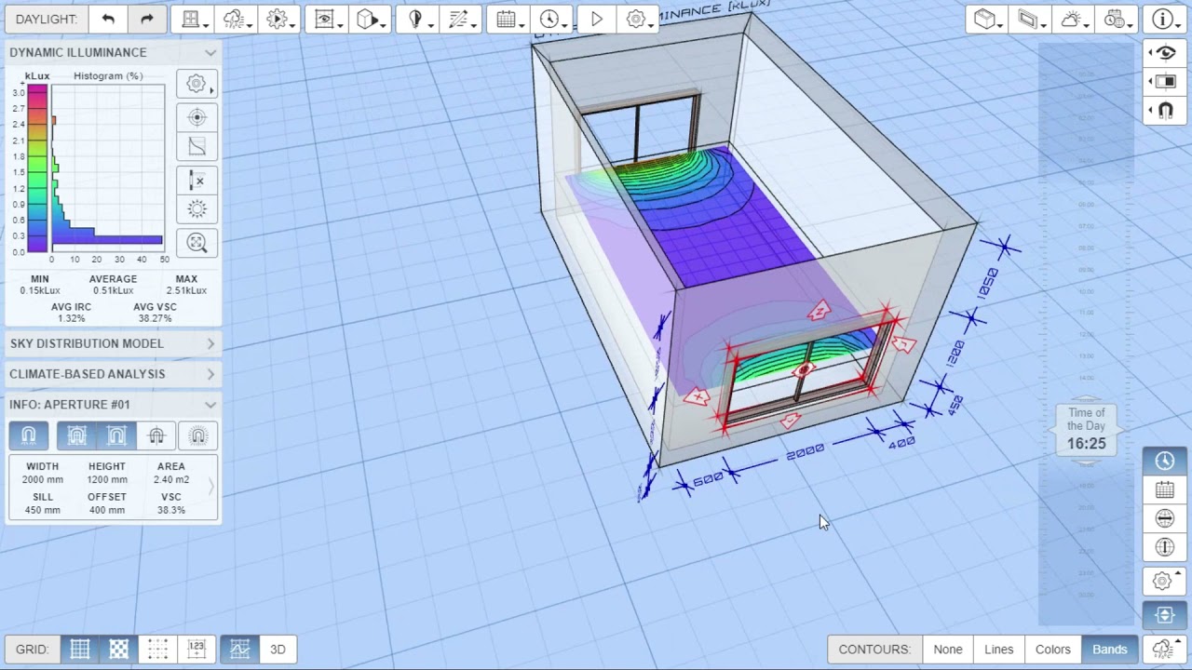Select the calendar date mode icon
This screenshot has height=670, width=1192.
1165,489
